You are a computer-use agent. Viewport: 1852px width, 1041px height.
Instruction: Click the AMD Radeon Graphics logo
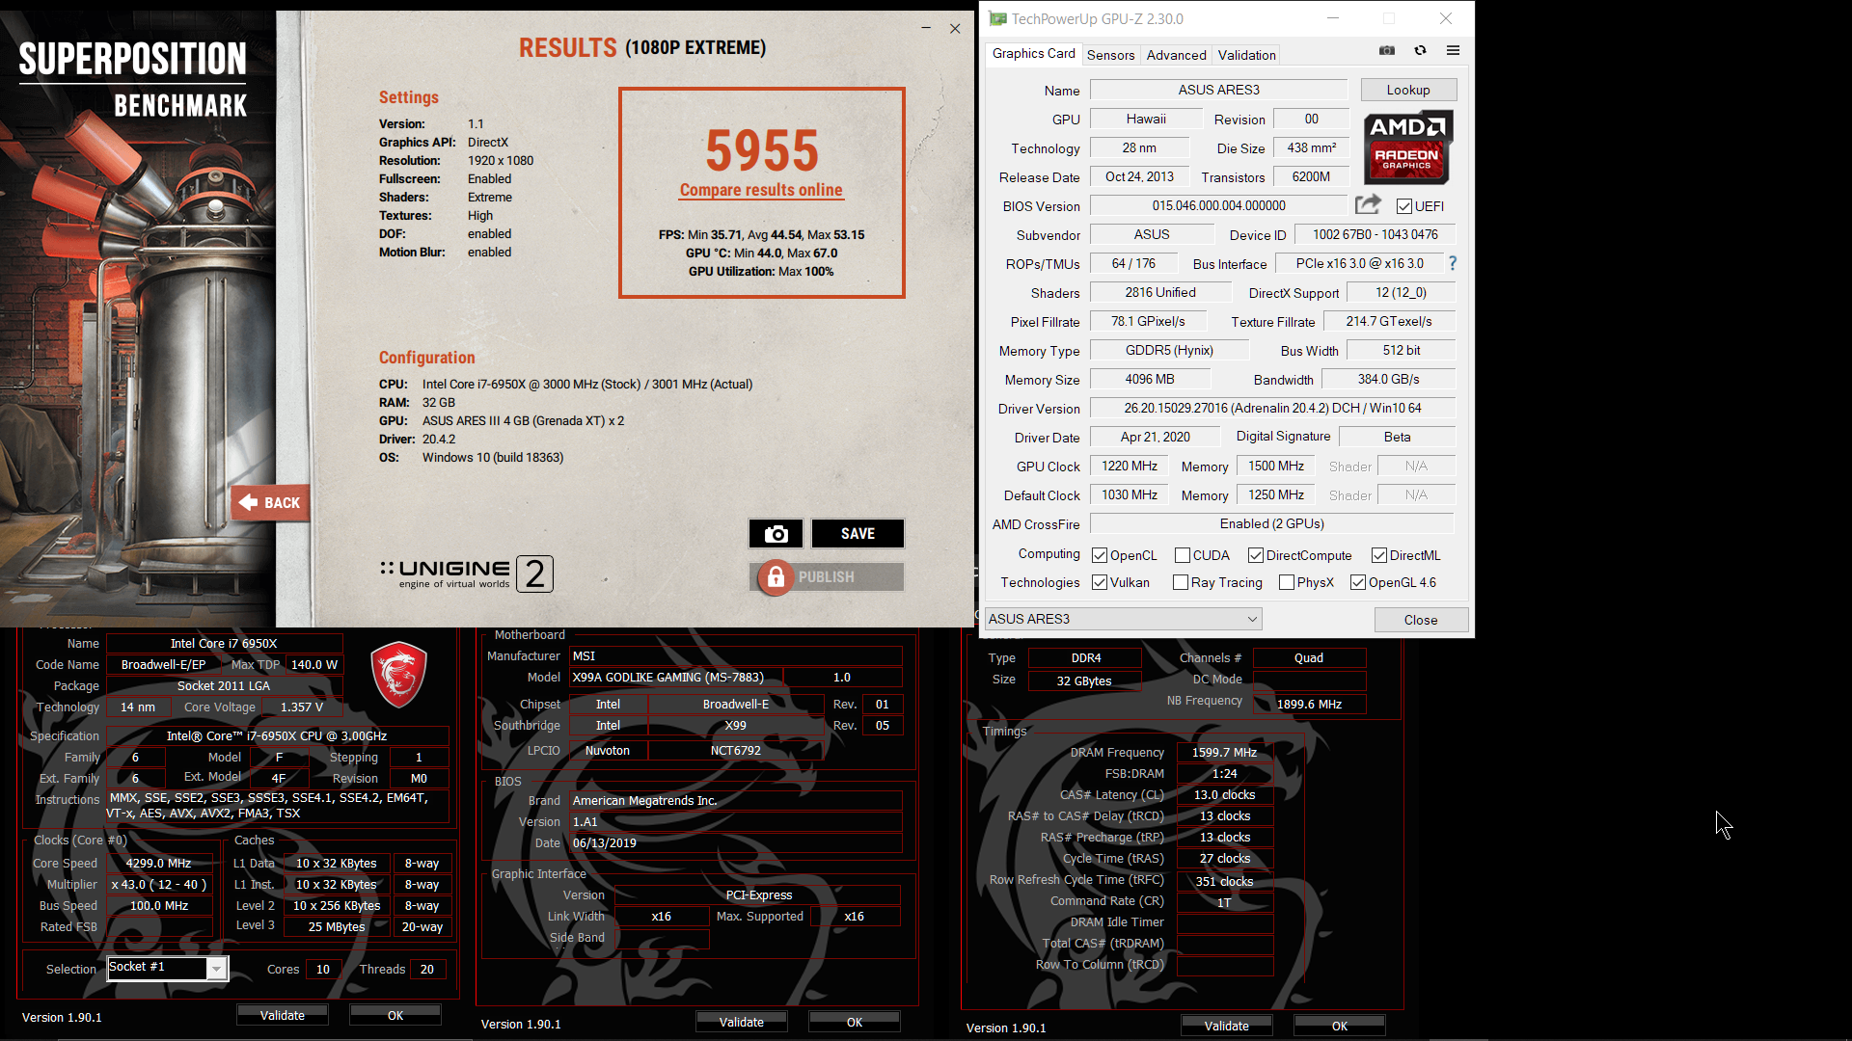pos(1408,147)
